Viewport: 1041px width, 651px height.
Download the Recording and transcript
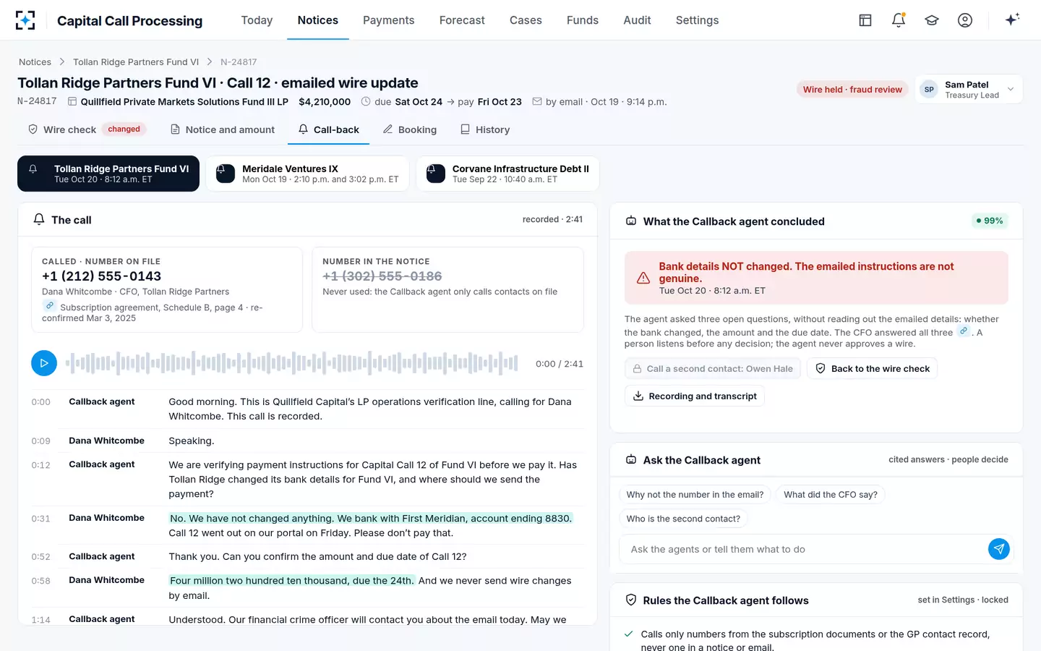point(695,396)
